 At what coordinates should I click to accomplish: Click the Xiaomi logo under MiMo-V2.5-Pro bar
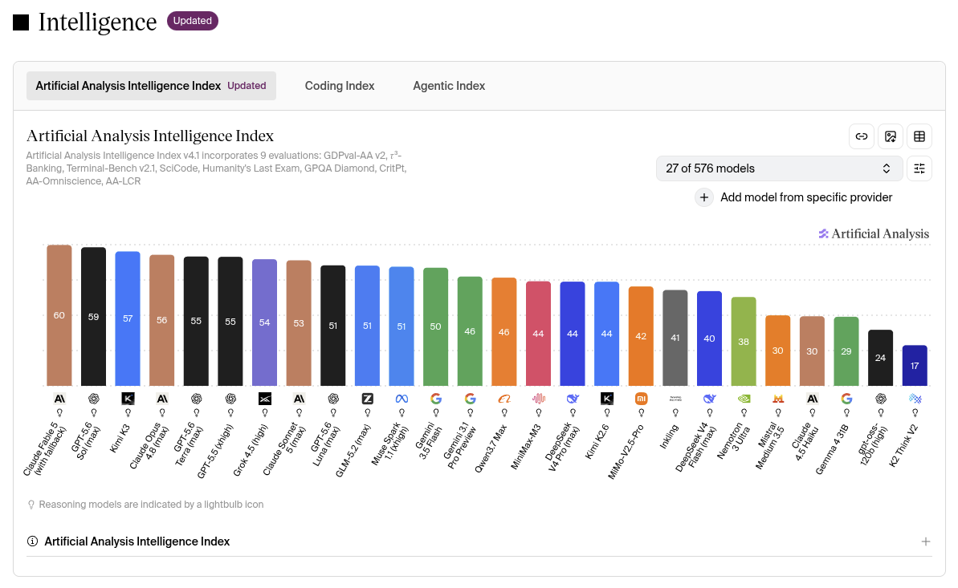coord(641,399)
